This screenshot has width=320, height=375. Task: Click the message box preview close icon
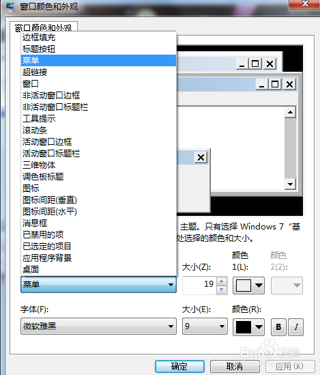(x=201, y=157)
